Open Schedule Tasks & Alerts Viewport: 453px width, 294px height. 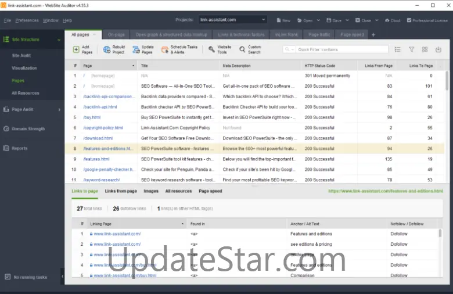click(179, 49)
